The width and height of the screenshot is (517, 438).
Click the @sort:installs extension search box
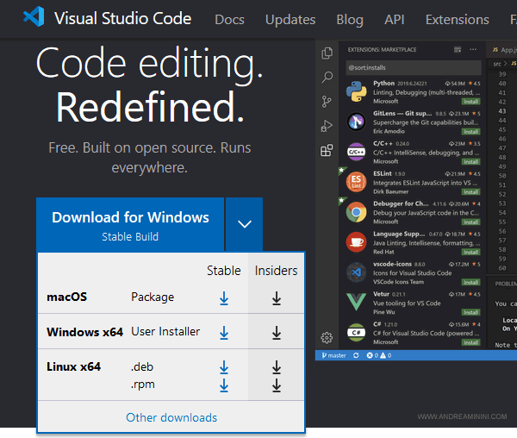[x=414, y=67]
